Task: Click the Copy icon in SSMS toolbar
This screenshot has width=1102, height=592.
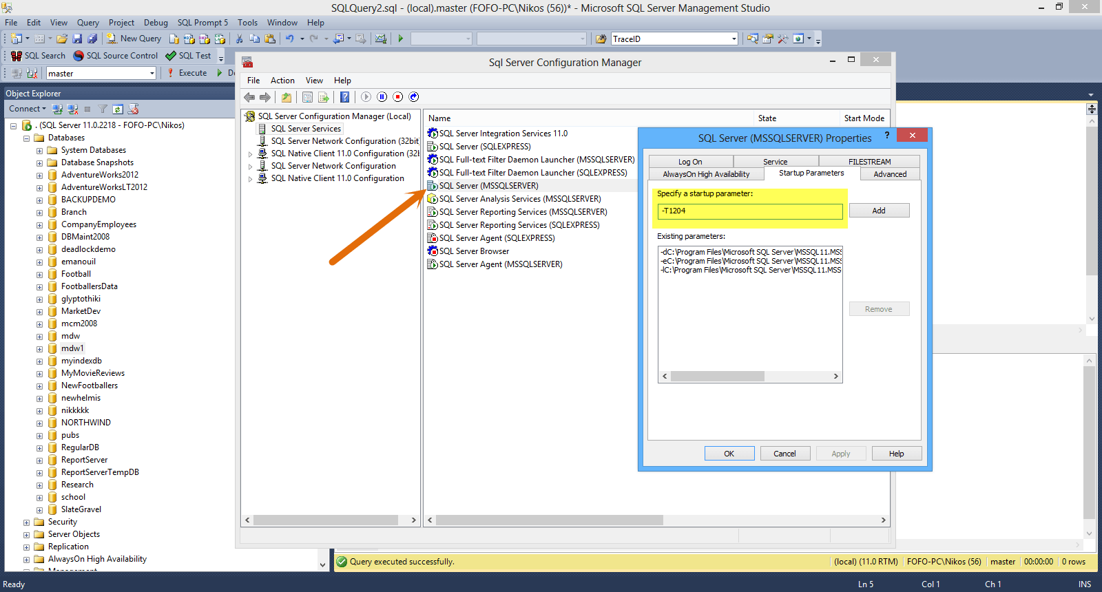Action: click(255, 39)
